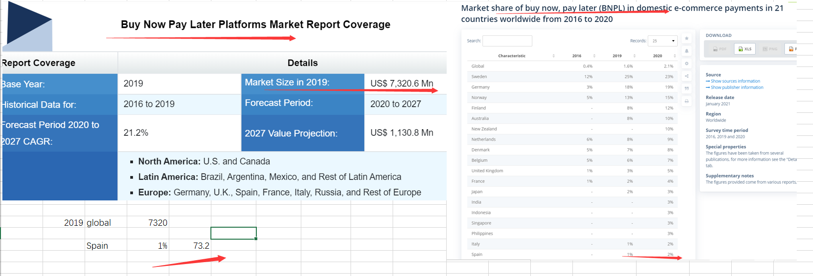Click the PNG download button
The width and height of the screenshot is (813, 276).
pos(770,49)
